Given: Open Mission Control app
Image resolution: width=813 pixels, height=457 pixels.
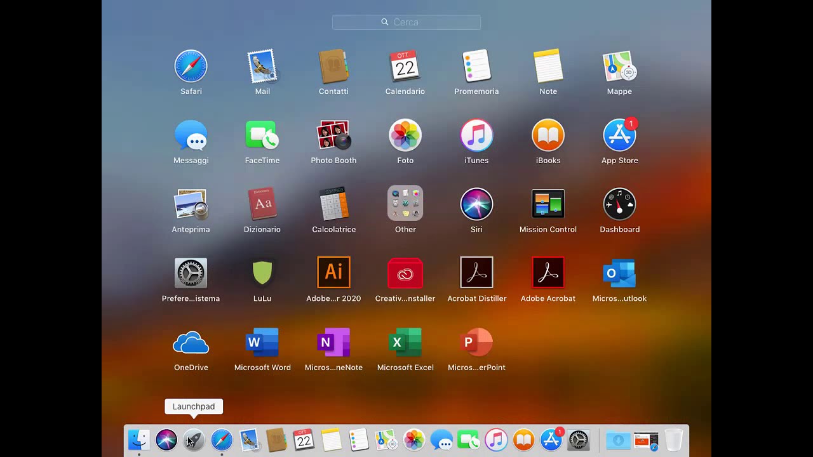Looking at the screenshot, I should point(548,204).
